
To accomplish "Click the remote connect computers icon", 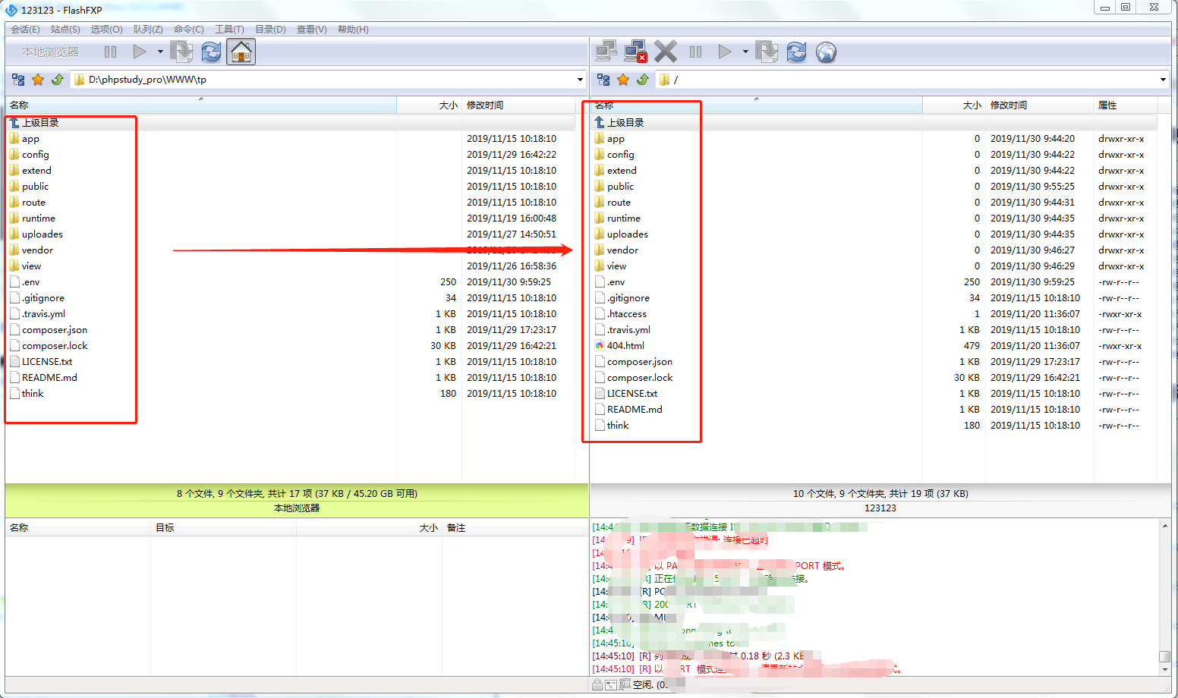I will [606, 52].
